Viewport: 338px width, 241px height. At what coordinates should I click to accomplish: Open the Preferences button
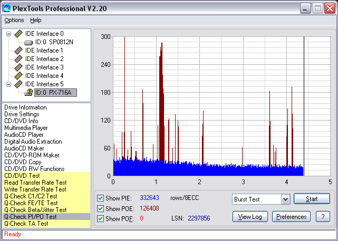(x=291, y=217)
